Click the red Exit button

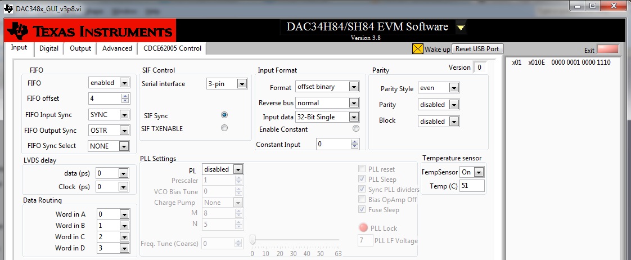(x=607, y=49)
